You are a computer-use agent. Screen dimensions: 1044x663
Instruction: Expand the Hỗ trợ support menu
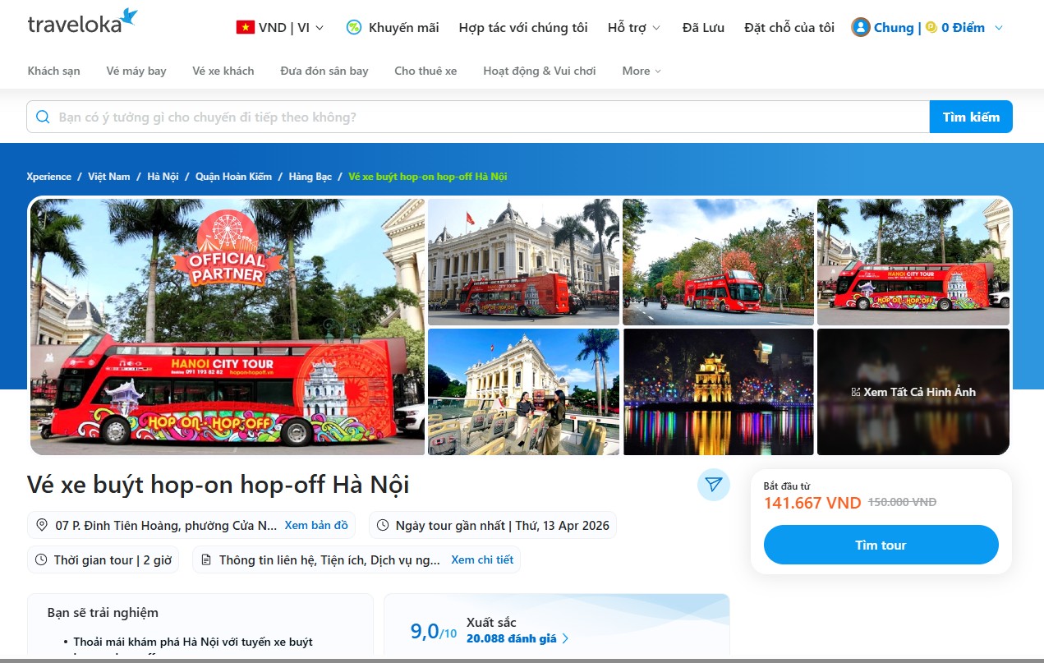(633, 27)
